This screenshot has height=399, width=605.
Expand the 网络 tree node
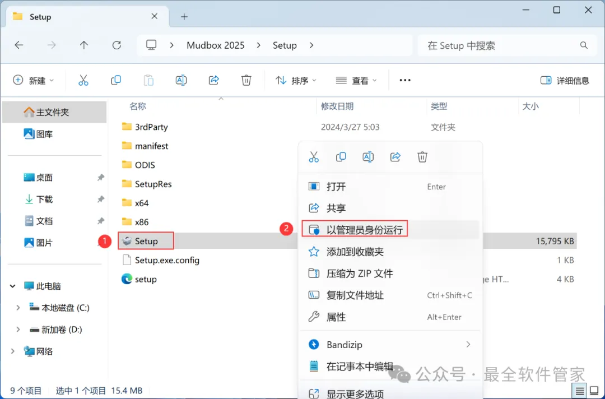point(12,351)
